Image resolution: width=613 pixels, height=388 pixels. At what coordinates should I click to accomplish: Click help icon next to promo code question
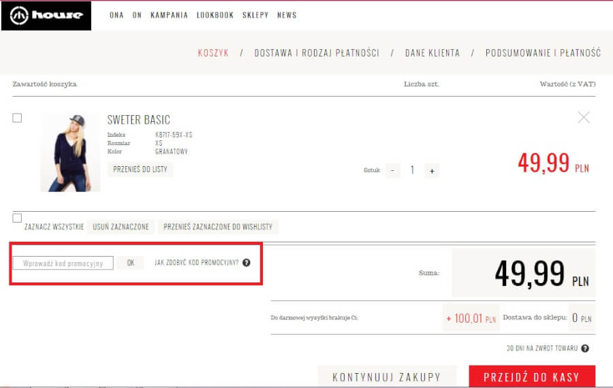[x=246, y=262]
